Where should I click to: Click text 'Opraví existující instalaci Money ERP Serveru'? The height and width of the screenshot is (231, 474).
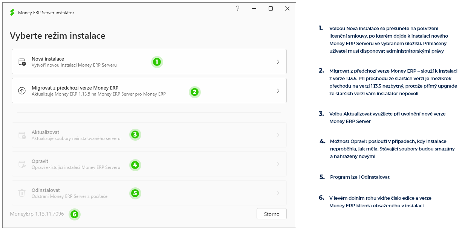coord(76,167)
